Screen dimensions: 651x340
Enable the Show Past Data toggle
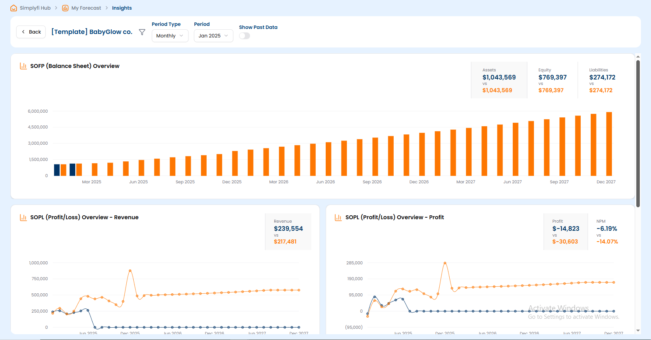point(245,36)
